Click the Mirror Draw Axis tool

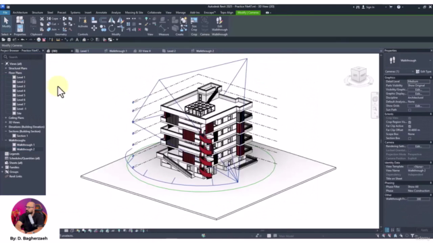tap(120, 20)
